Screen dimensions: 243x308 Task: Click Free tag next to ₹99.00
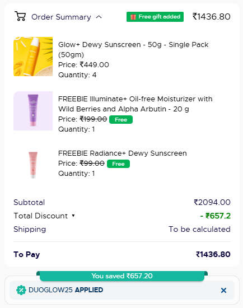(x=118, y=164)
